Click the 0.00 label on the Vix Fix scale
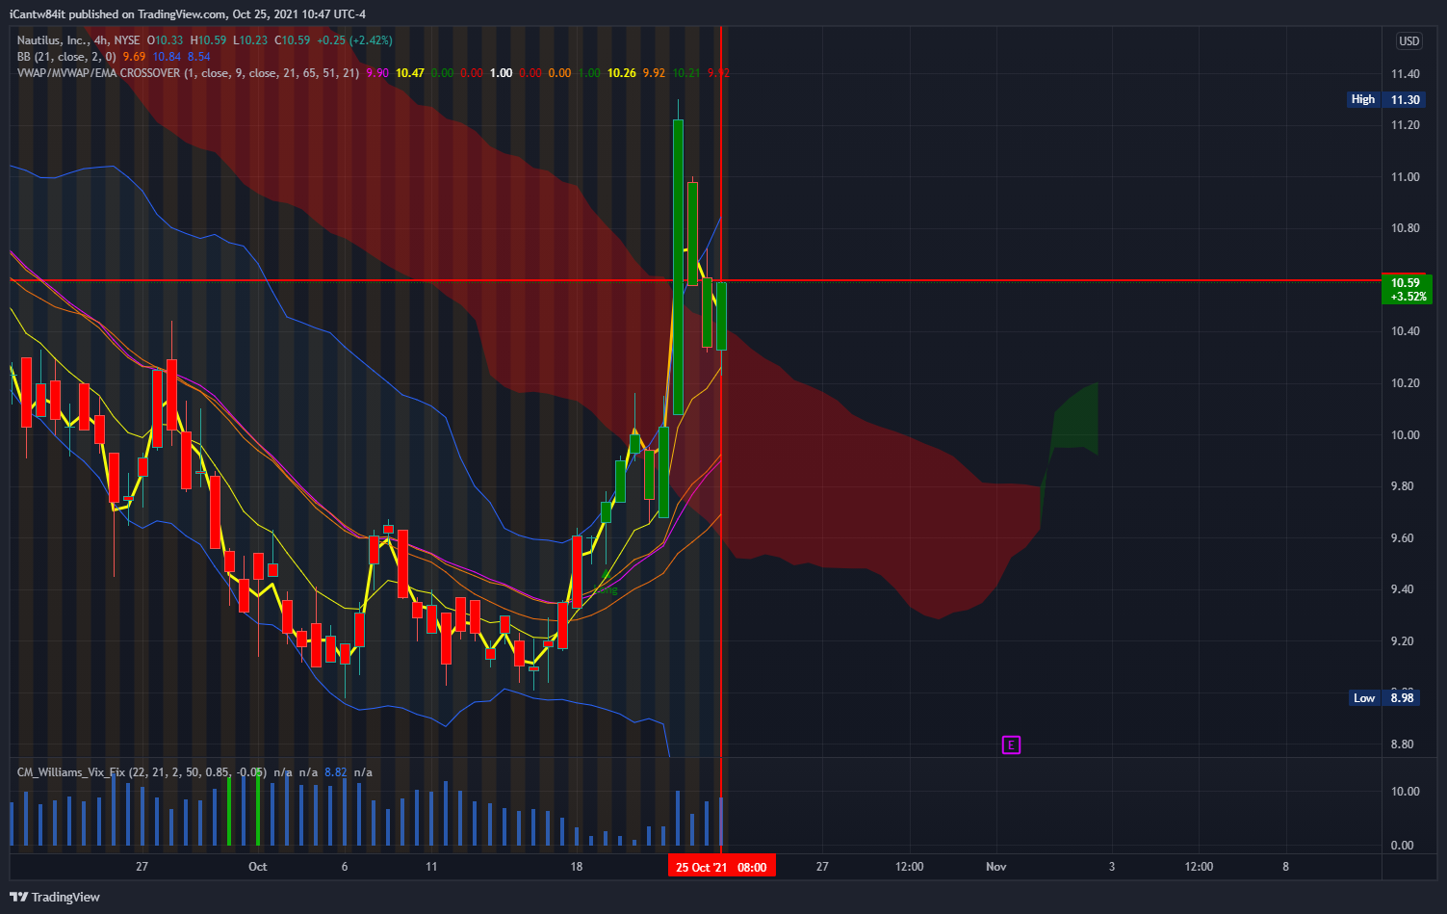 (x=1404, y=846)
